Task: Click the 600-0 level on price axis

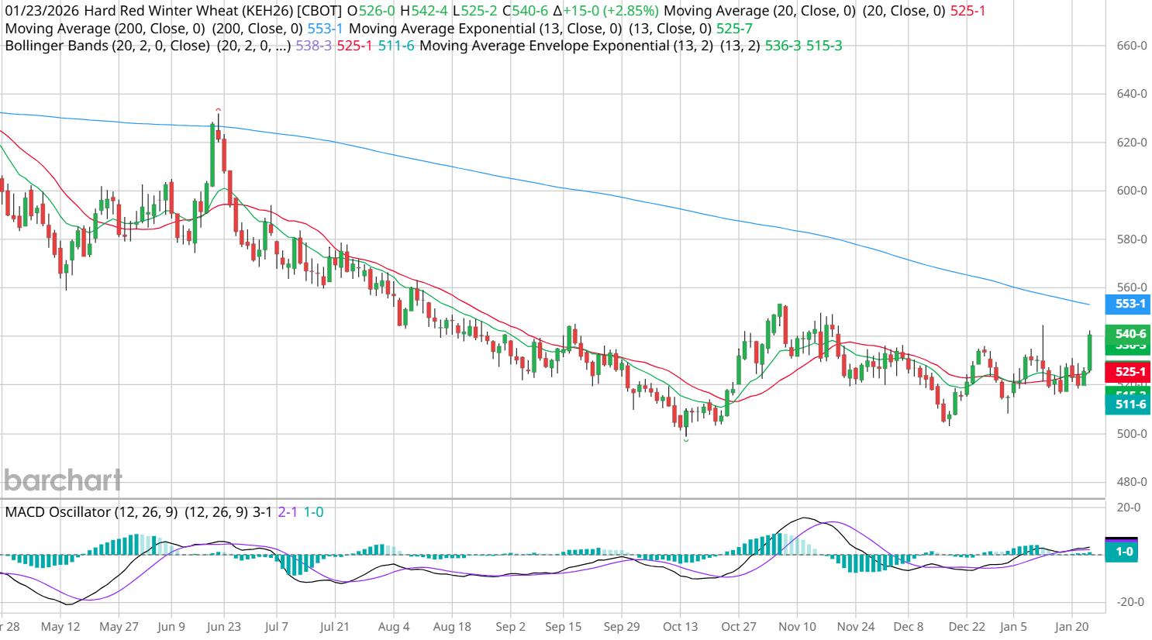Action: [x=1131, y=191]
